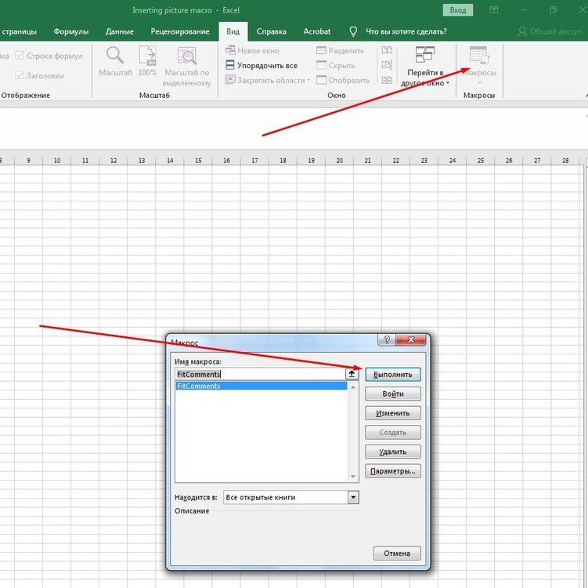Select column header 28

565,161
